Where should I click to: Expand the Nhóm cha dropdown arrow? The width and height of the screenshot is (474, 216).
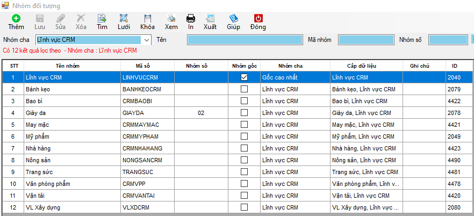click(x=147, y=40)
